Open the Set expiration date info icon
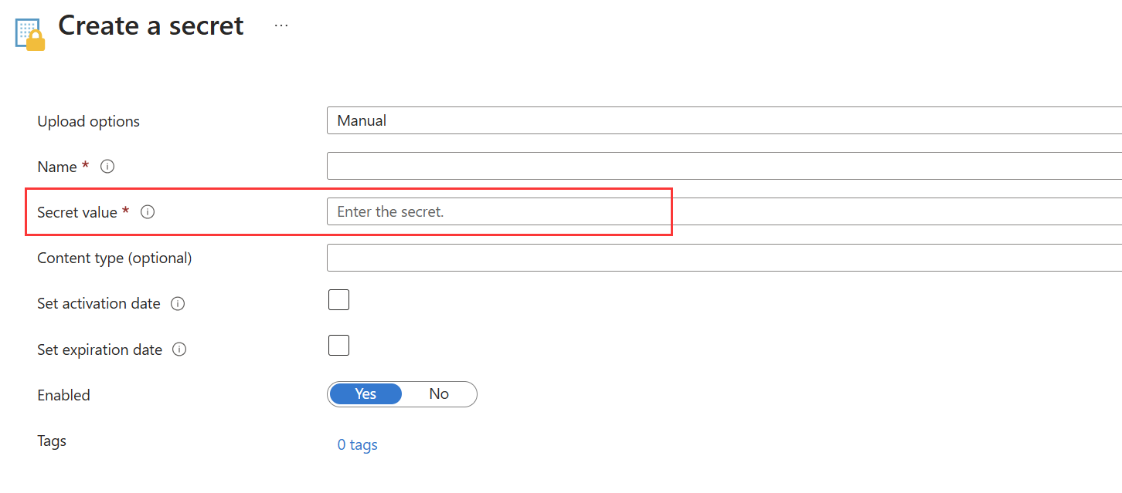 [179, 349]
